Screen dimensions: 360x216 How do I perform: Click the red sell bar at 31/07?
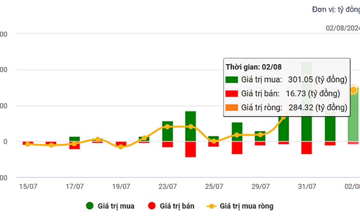pos(307,148)
